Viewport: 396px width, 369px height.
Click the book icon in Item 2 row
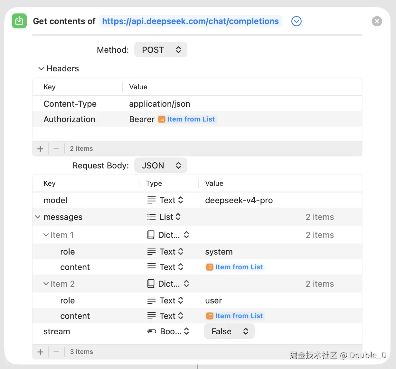click(151, 284)
